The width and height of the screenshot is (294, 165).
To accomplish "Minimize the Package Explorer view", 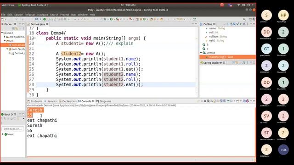I will point(20,24).
